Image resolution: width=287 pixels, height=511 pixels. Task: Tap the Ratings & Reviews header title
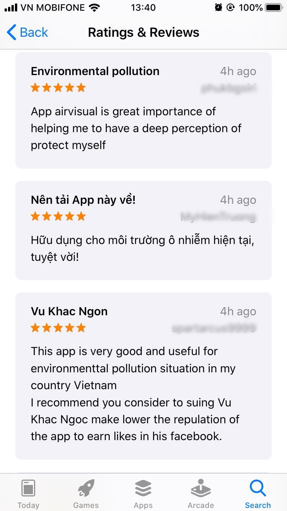143,32
